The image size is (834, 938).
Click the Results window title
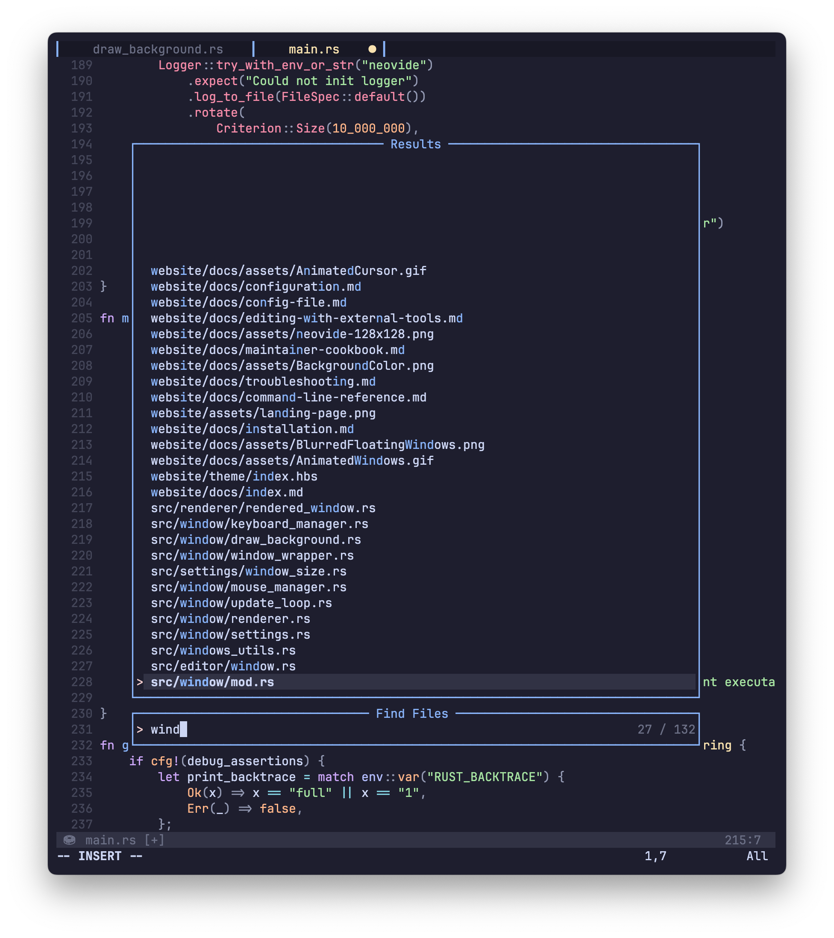415,144
